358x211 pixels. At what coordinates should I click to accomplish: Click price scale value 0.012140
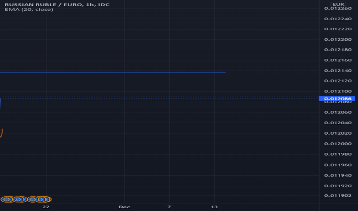(338, 71)
